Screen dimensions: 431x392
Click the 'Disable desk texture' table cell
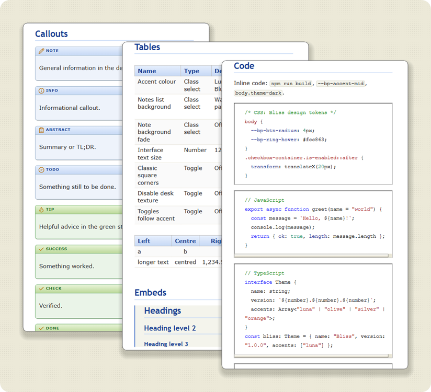tap(157, 197)
